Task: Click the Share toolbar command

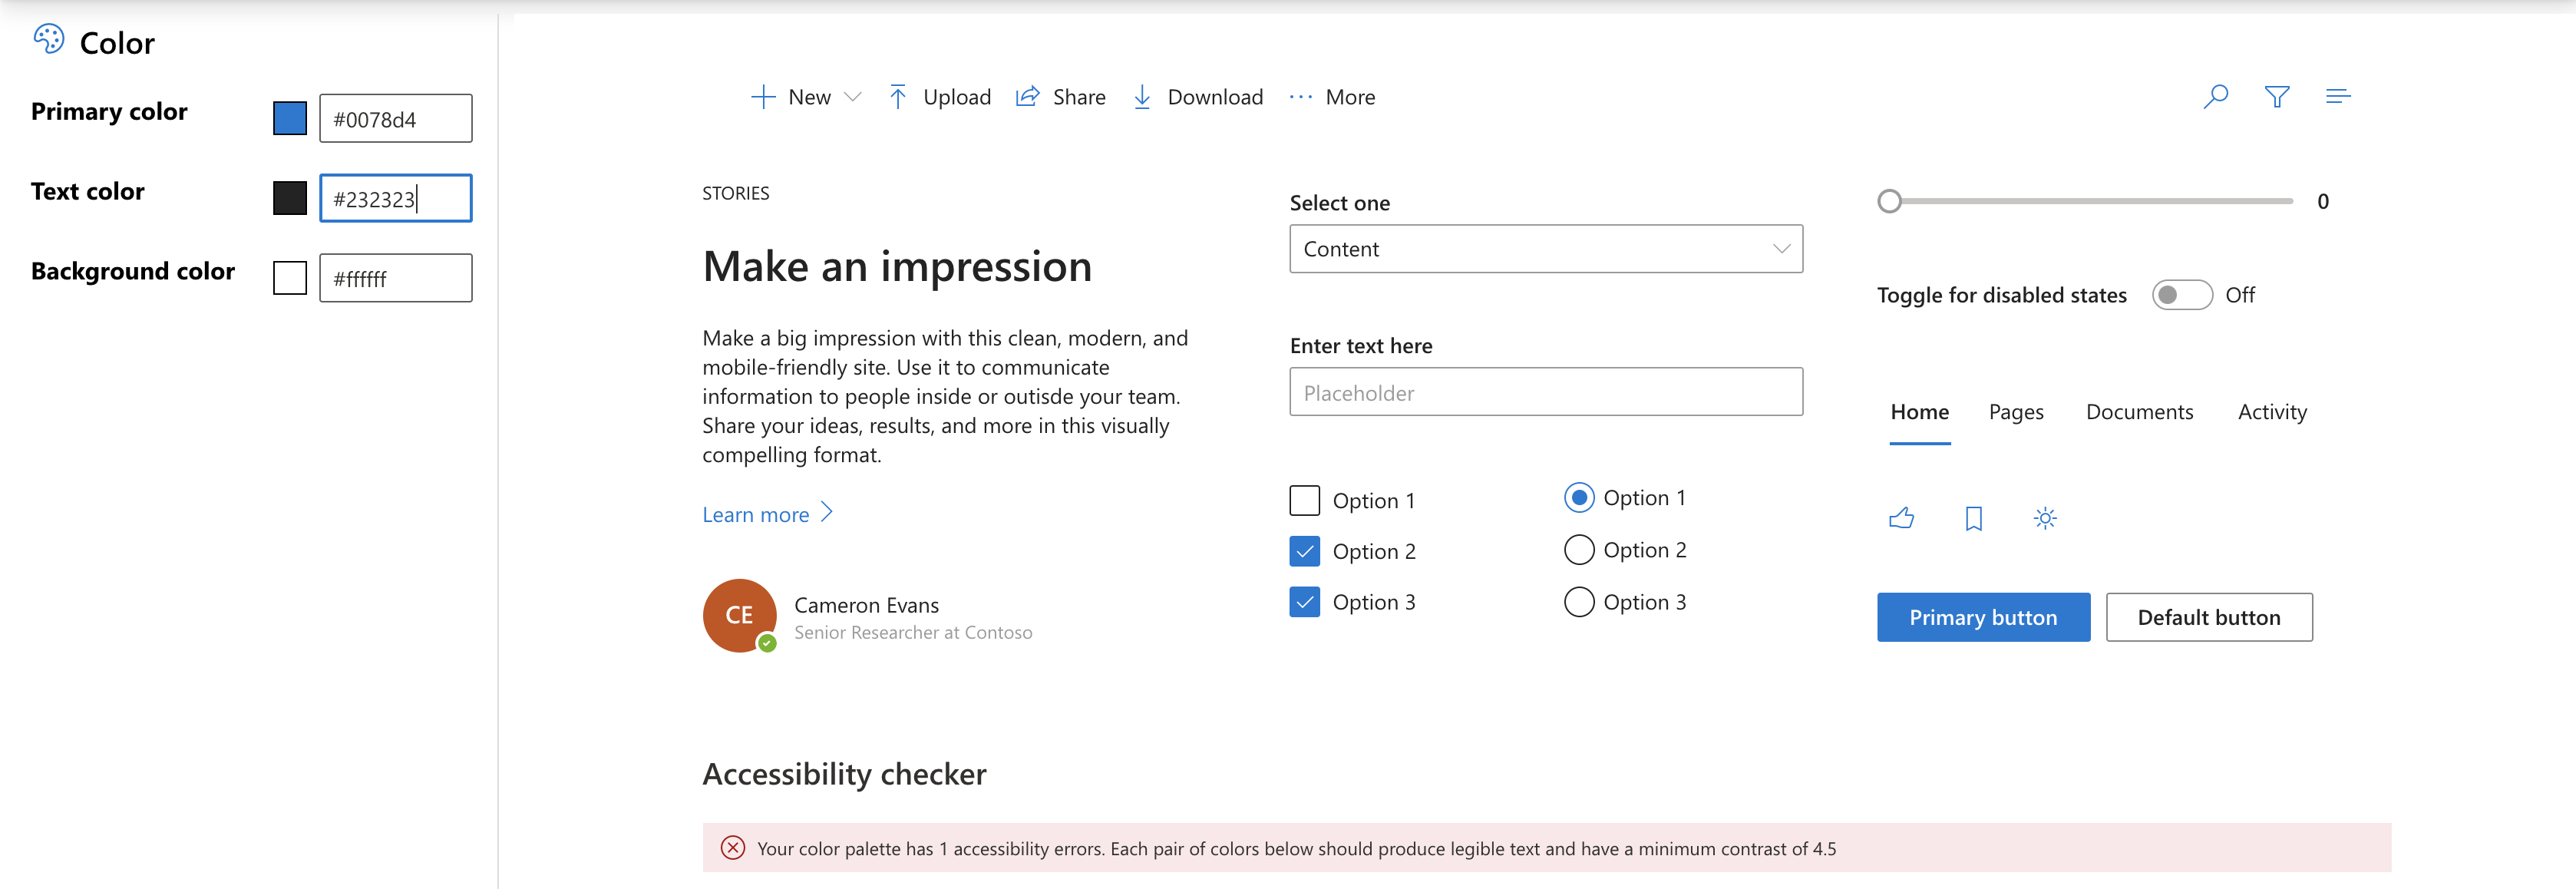Action: tap(1060, 97)
